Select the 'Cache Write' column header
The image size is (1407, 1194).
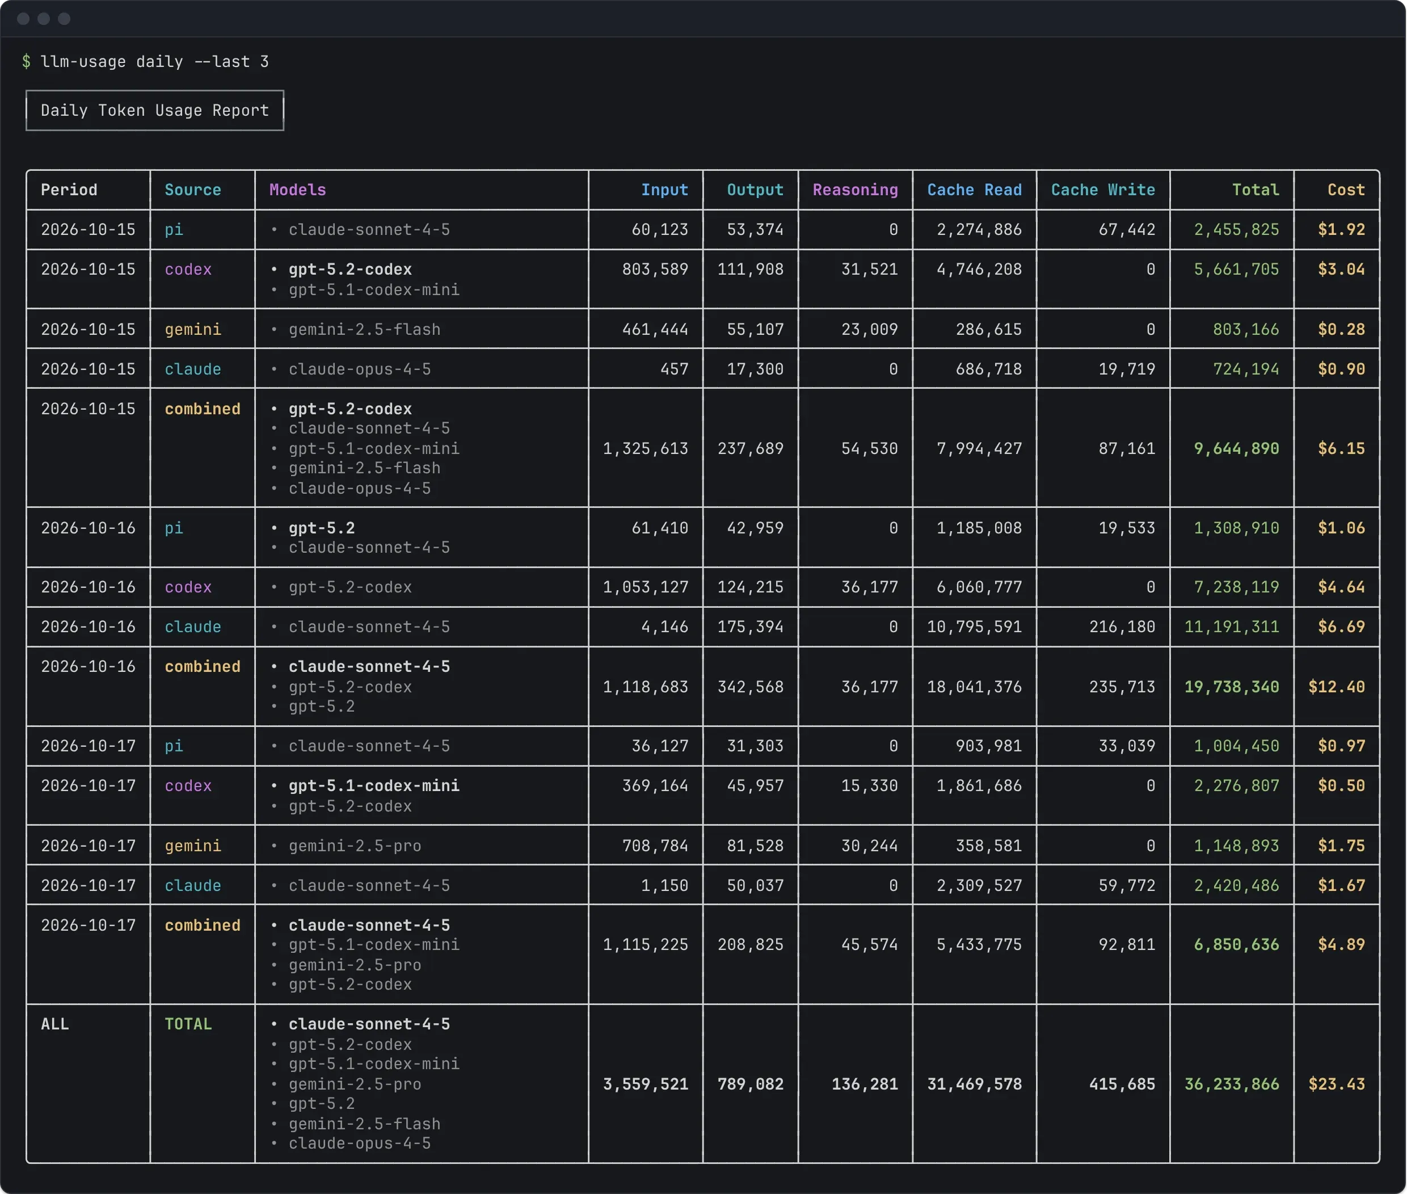(1103, 190)
